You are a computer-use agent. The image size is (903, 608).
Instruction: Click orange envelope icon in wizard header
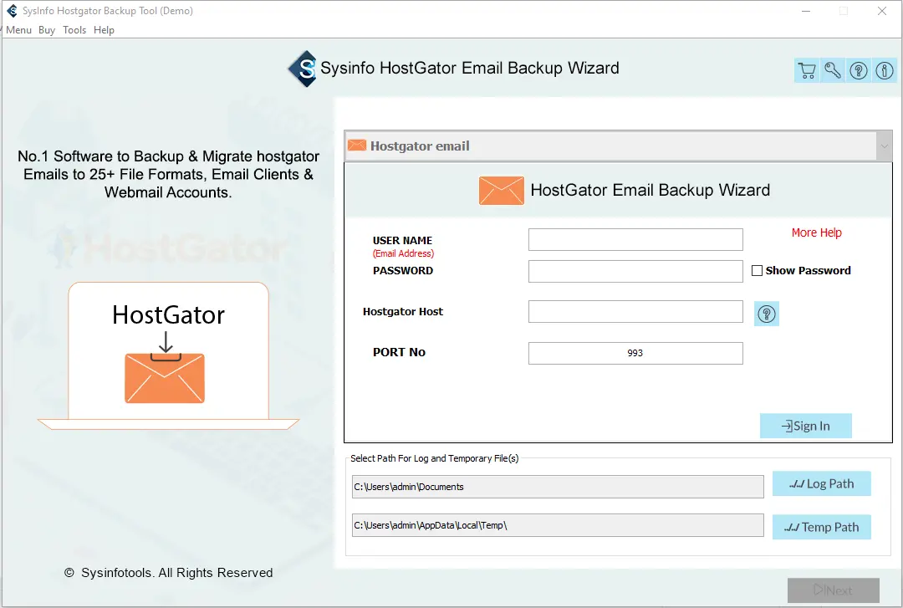coord(501,190)
